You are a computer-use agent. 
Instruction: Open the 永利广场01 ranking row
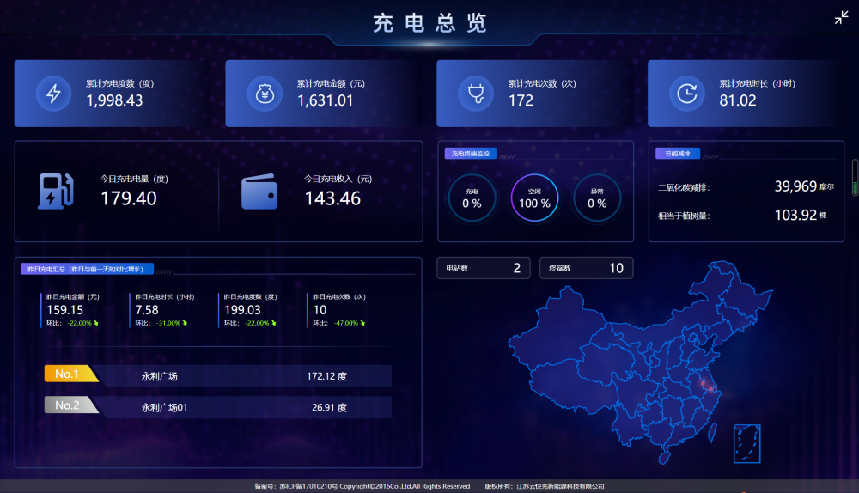tap(218, 408)
